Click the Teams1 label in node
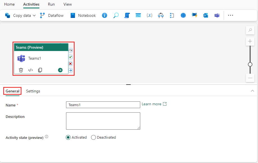The height and width of the screenshot is (163, 258). click(35, 58)
